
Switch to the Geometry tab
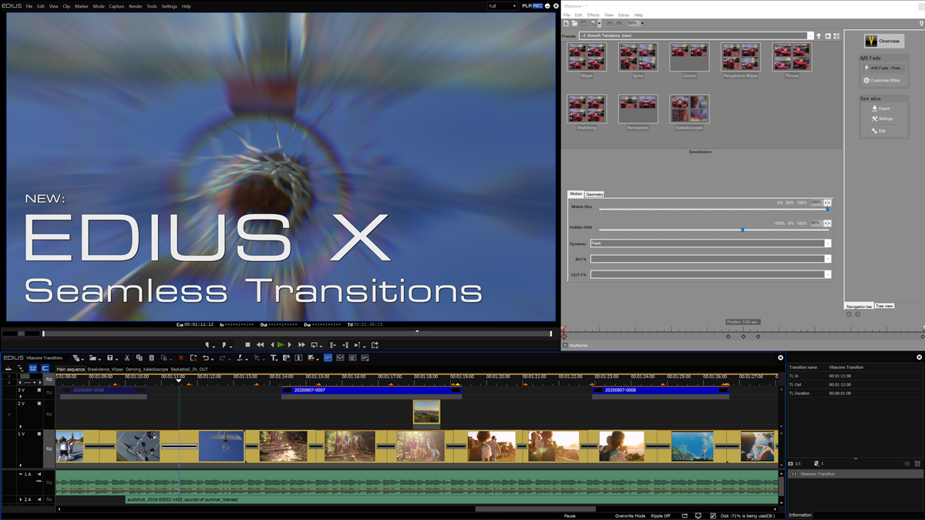pos(594,194)
